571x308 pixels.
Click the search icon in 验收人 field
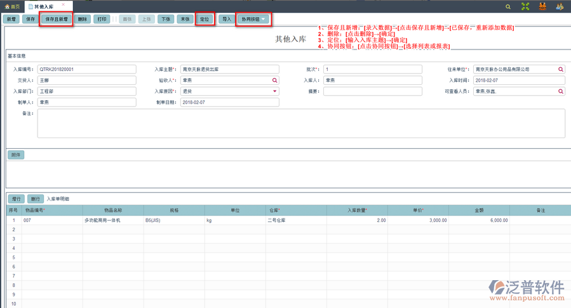click(275, 80)
